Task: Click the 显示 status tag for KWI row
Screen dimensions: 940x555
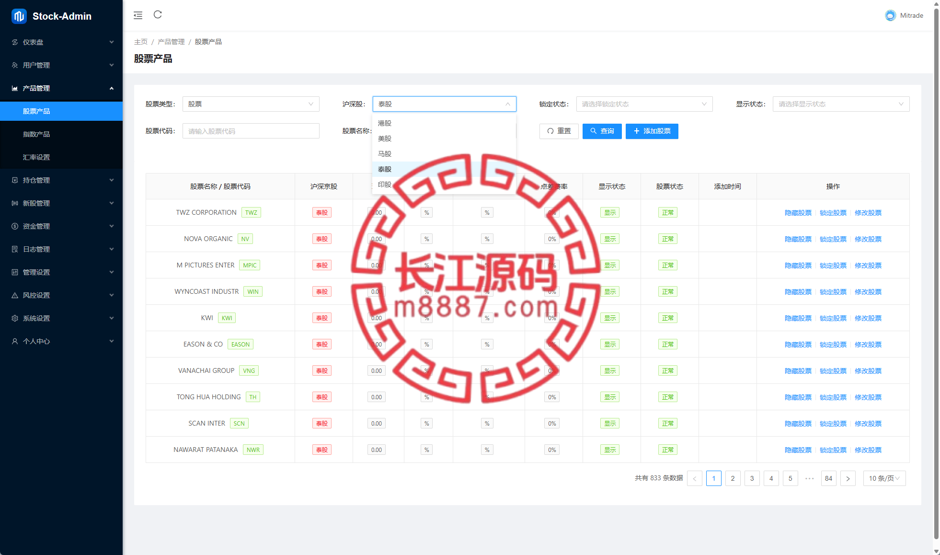Action: click(x=610, y=318)
